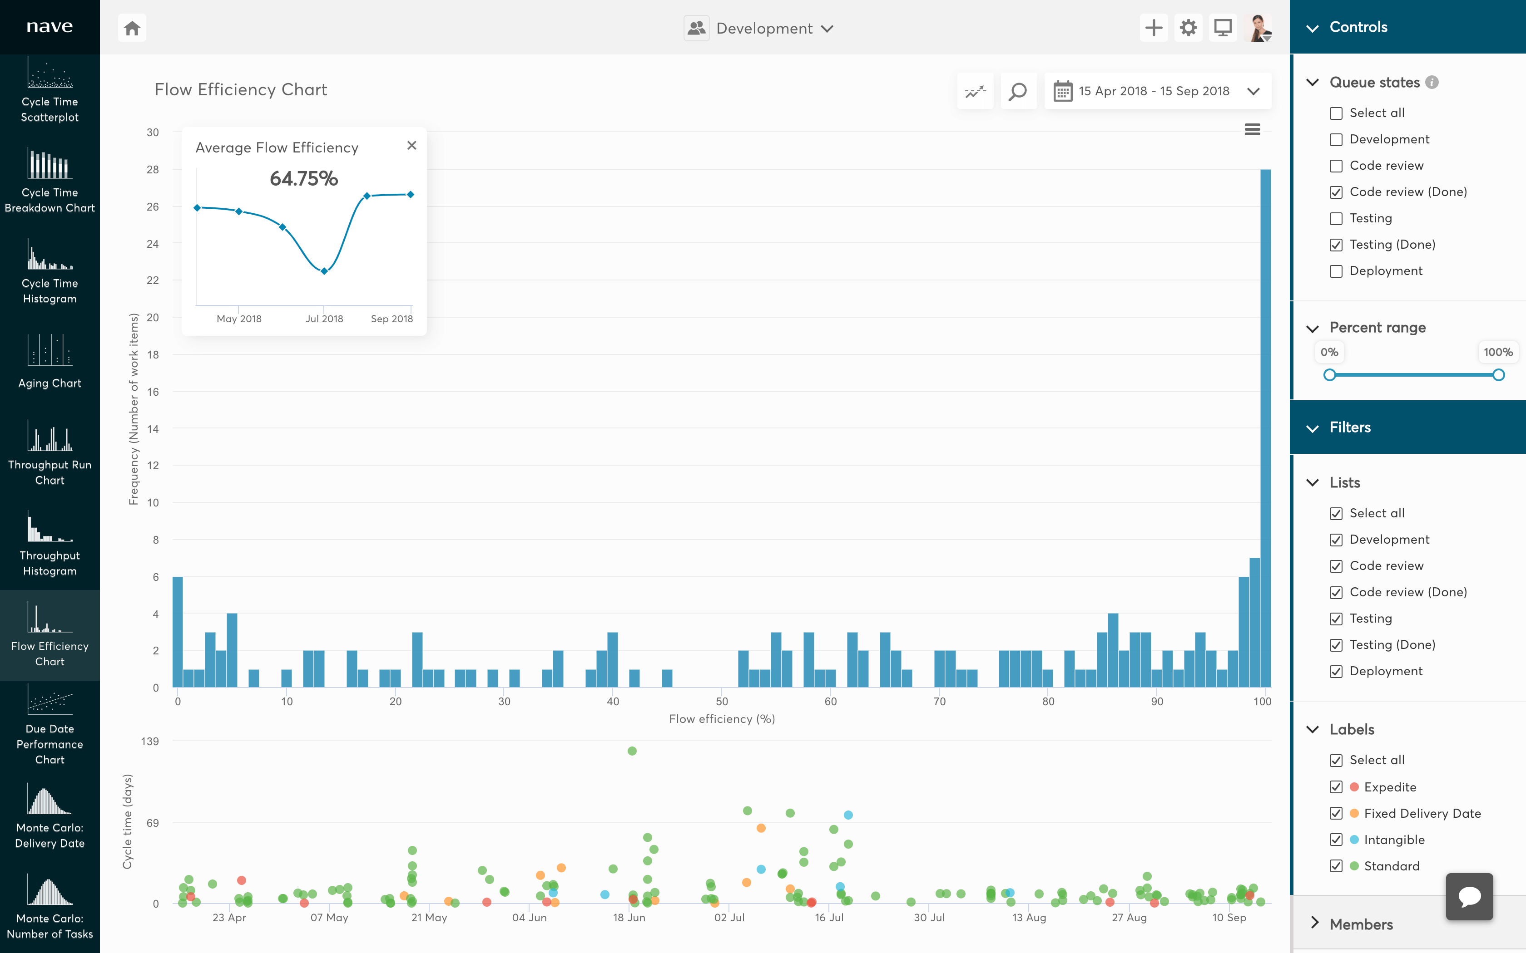Open the chart export hamburger menu
This screenshot has width=1526, height=953.
coord(1253,129)
